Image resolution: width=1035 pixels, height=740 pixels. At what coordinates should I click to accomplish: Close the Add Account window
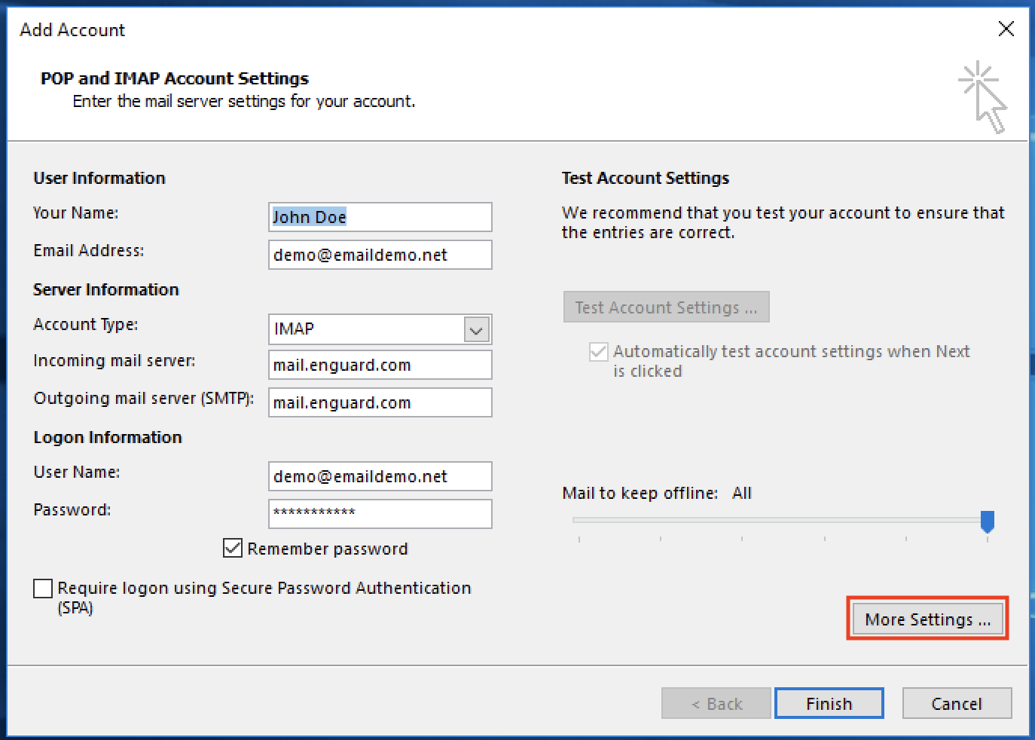pyautogui.click(x=1006, y=29)
